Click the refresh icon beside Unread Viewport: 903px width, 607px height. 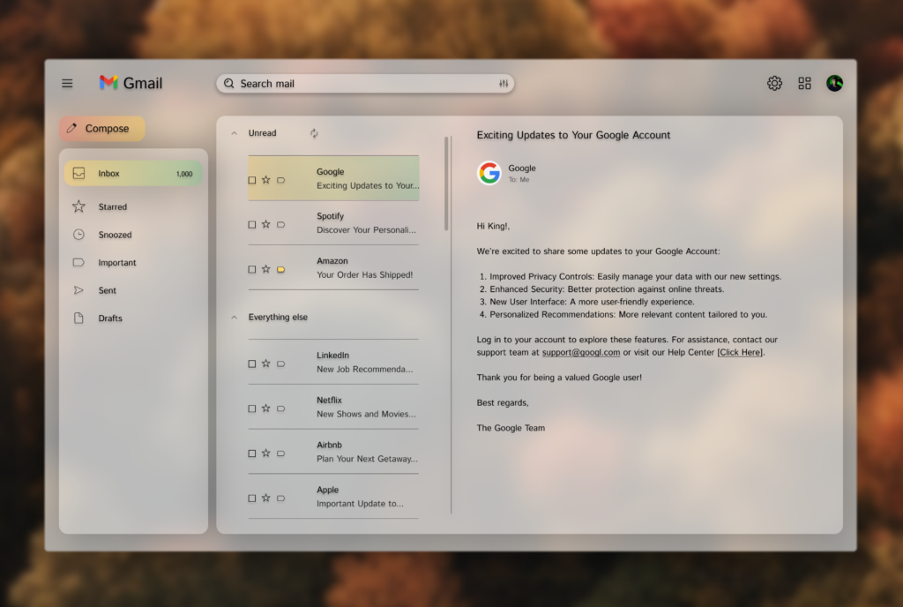pos(314,133)
